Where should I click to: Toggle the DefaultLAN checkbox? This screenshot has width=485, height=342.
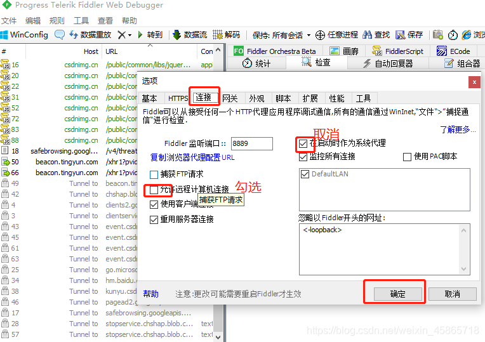click(305, 174)
